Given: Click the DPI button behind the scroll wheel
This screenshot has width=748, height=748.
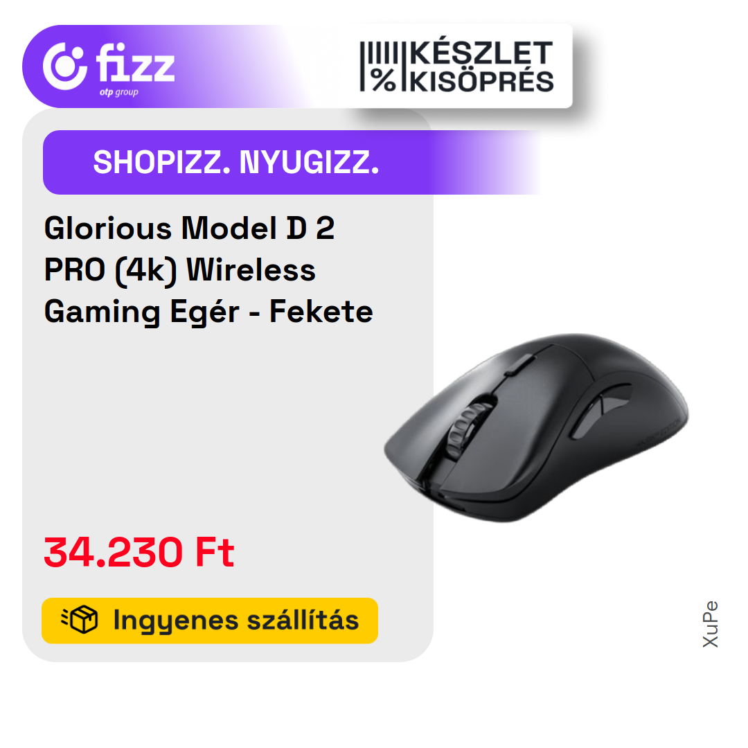Looking at the screenshot, I should click(x=518, y=364).
